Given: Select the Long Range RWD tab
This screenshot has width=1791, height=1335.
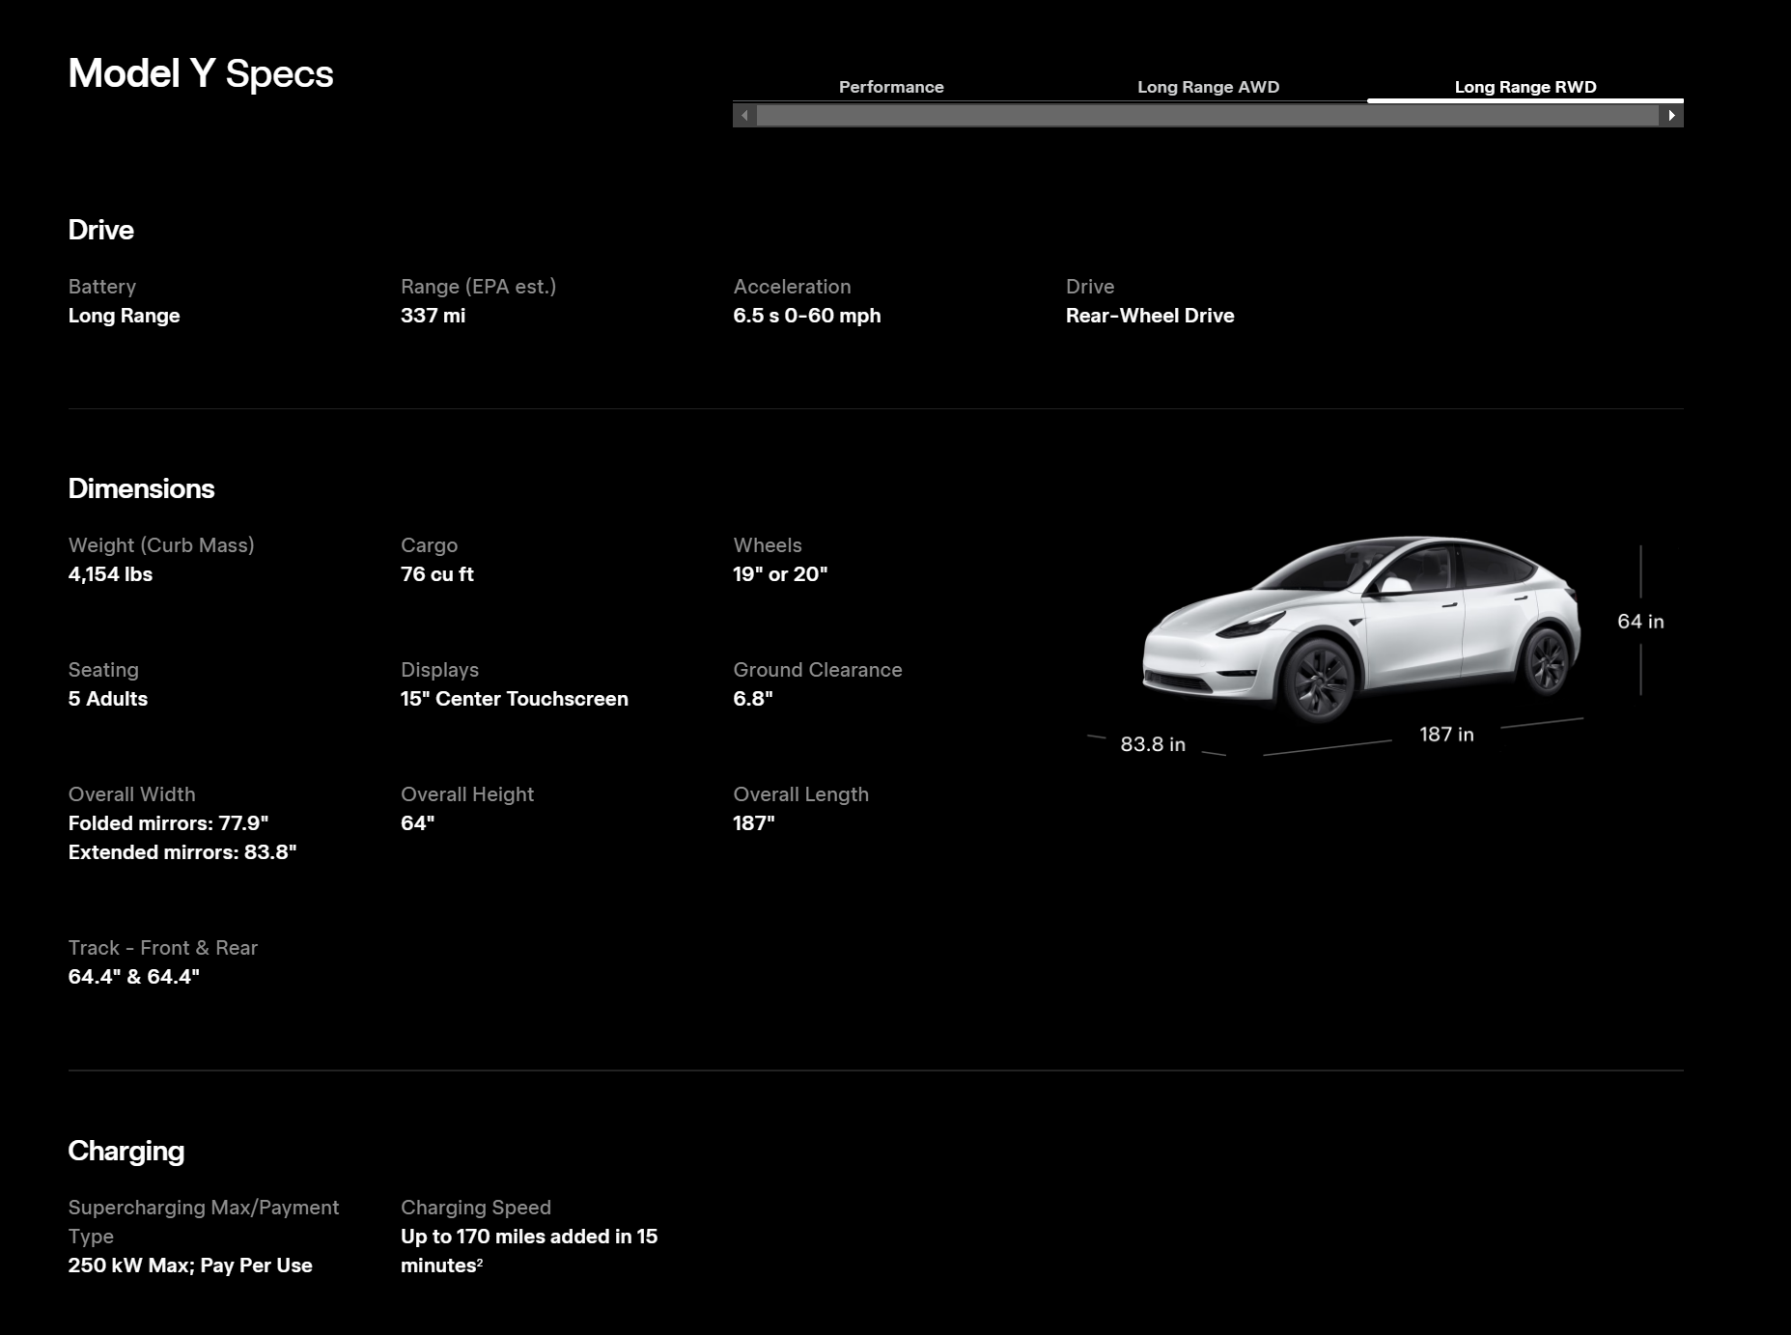Looking at the screenshot, I should [x=1525, y=87].
